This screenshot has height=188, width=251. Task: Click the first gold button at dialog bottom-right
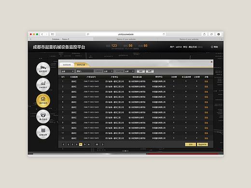[191, 145]
